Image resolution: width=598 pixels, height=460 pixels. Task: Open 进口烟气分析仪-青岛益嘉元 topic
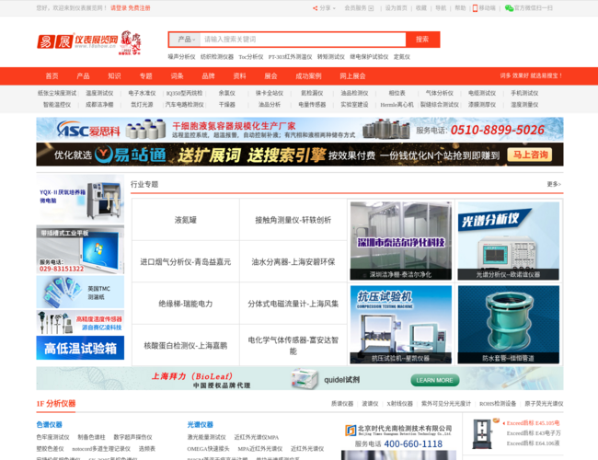186,261
